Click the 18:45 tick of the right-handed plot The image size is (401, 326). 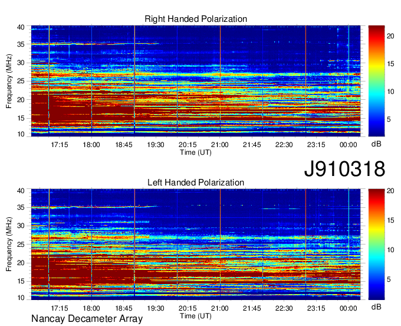pyautogui.click(x=123, y=145)
